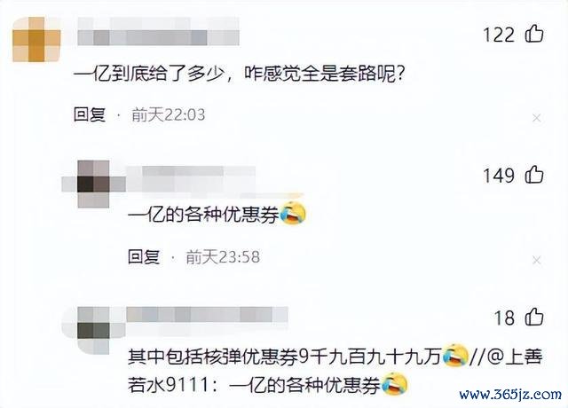Screen dimensions: 568x408
Task: Like the comment with 122 likes
Action: [534, 35]
